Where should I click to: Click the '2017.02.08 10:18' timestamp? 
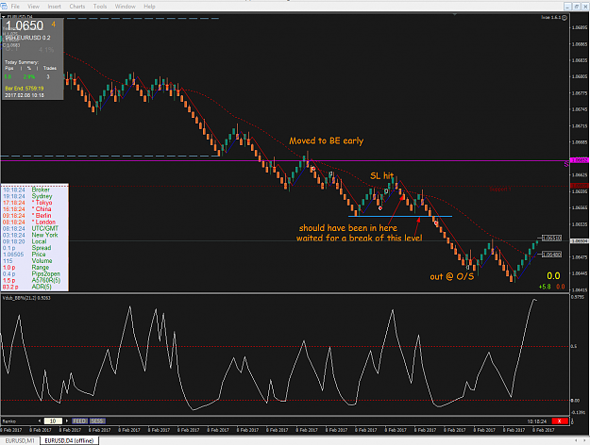[25, 95]
